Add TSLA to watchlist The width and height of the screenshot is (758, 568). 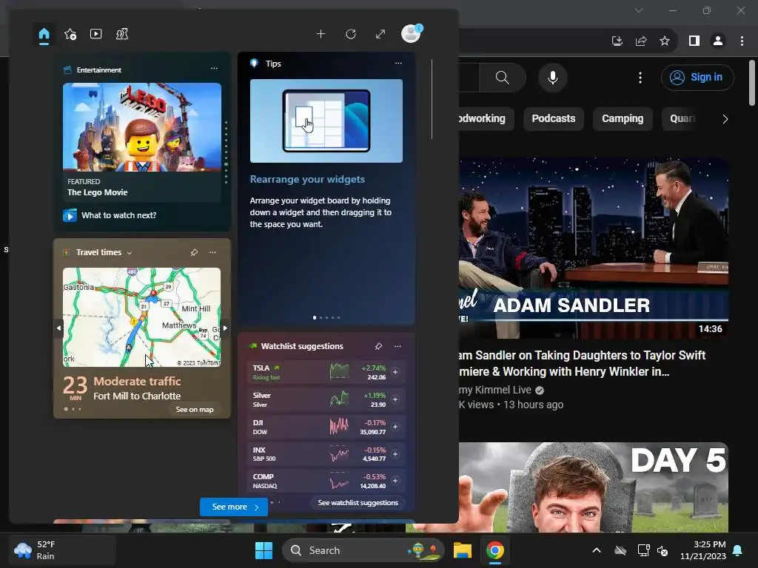click(395, 372)
